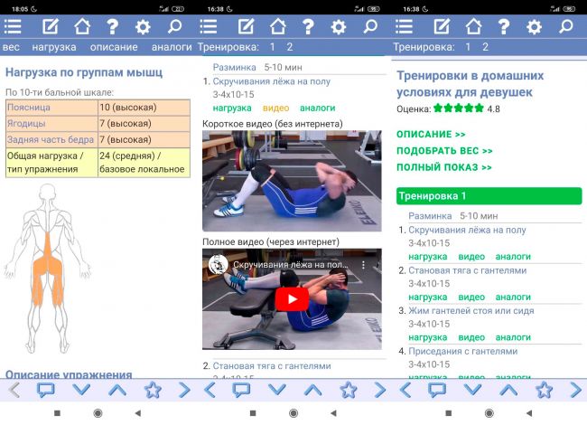Tap 'Поясница' cell in the load table
Viewport: 587px width, 425px height.
point(51,108)
